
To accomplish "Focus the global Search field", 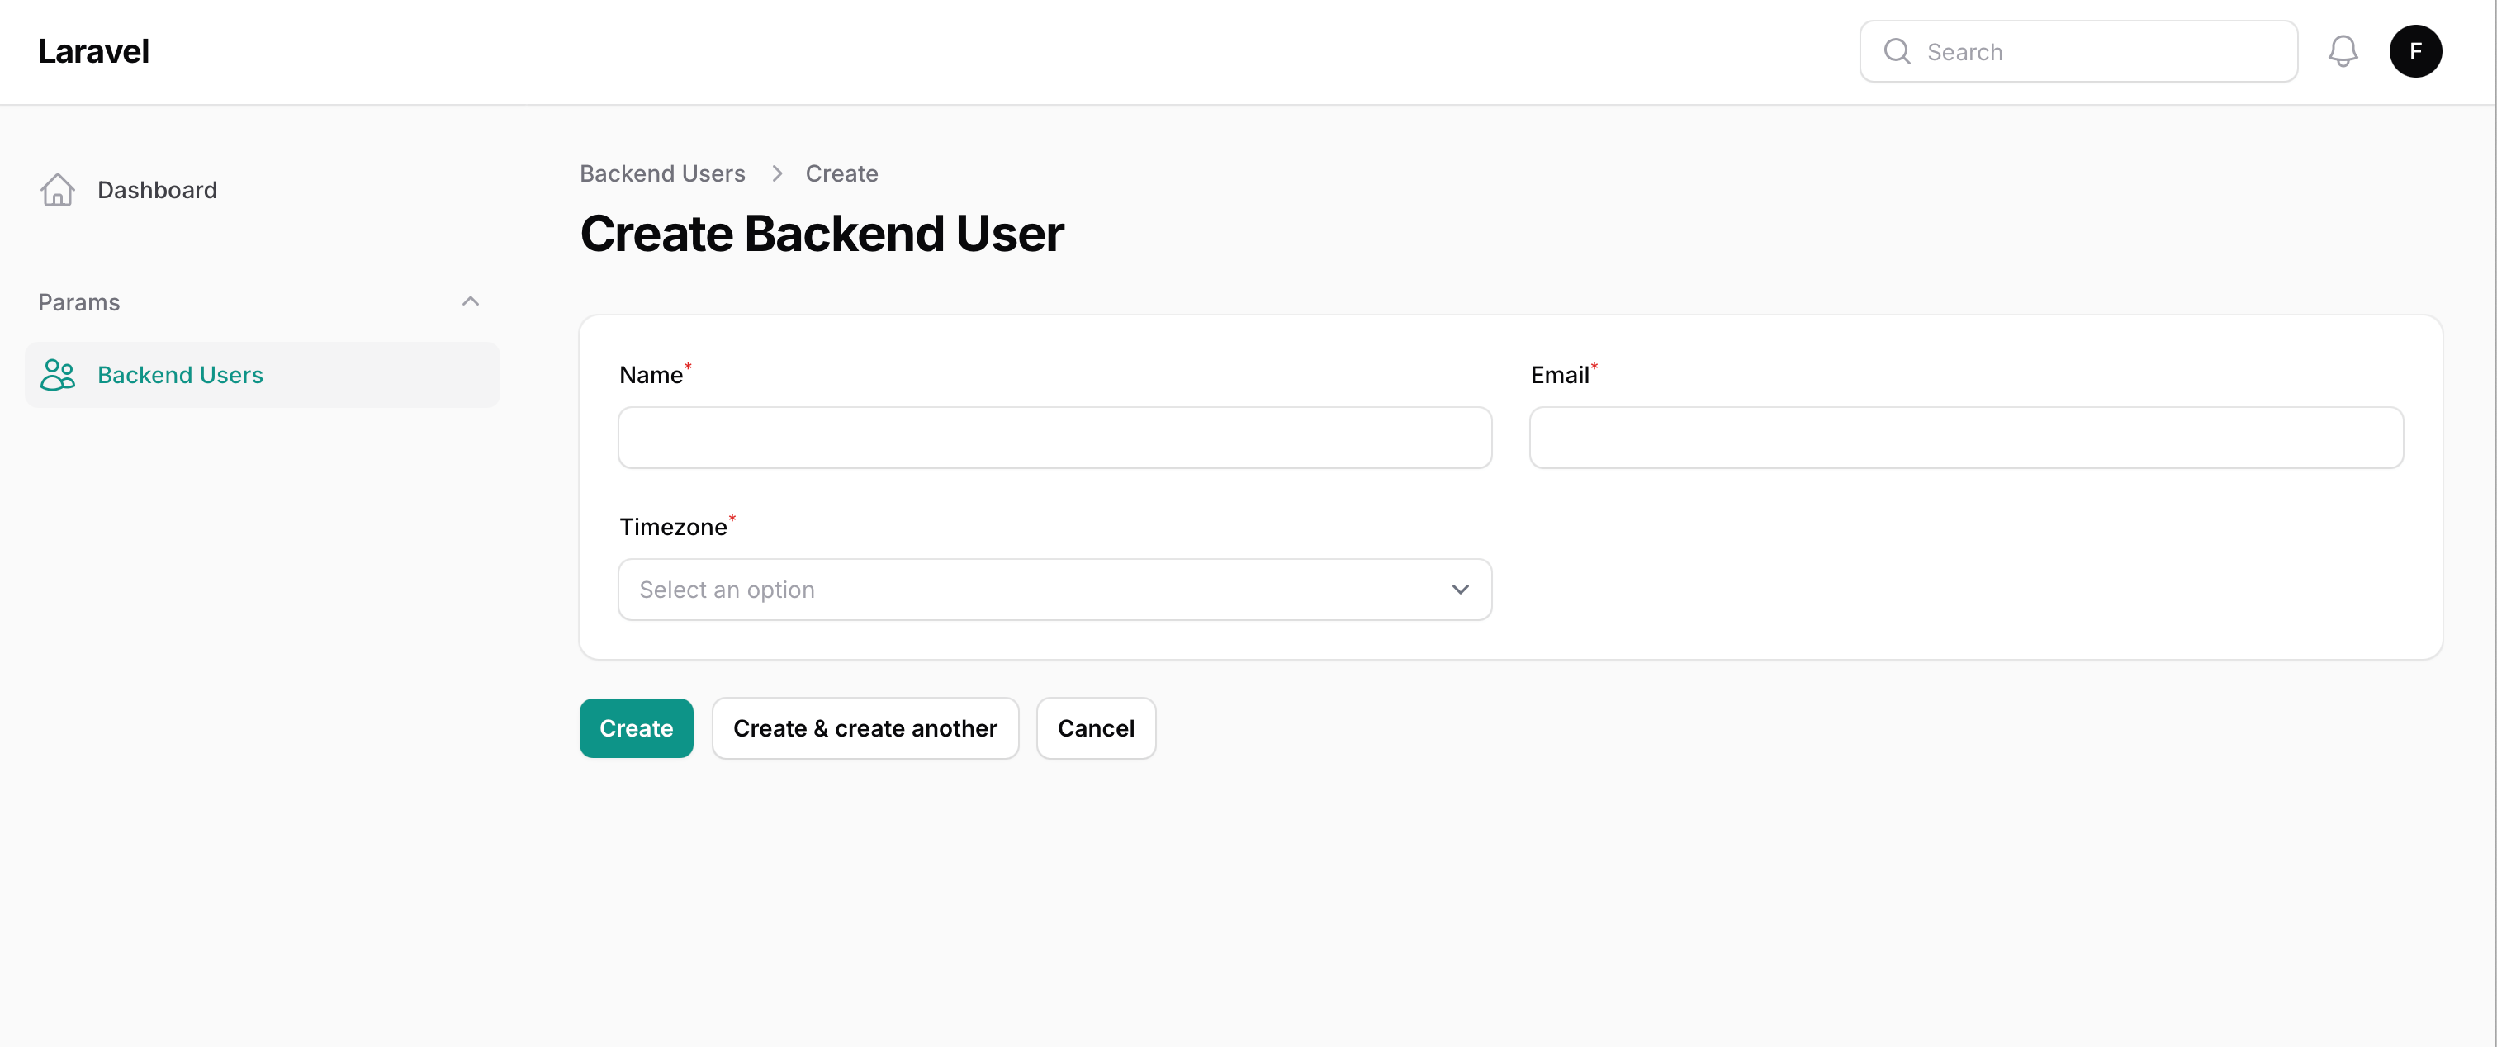I will click(2078, 51).
